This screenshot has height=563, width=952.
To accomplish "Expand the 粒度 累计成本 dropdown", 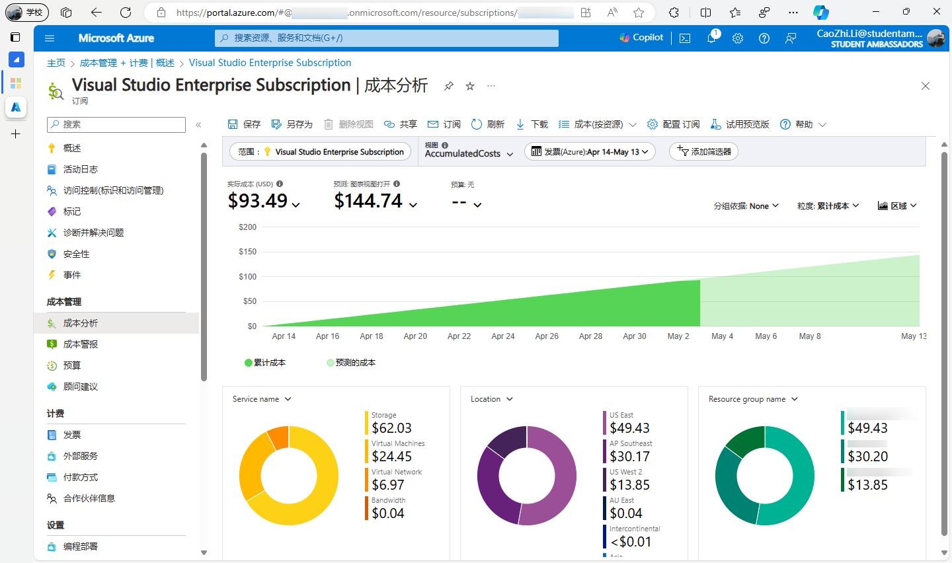I will [828, 206].
